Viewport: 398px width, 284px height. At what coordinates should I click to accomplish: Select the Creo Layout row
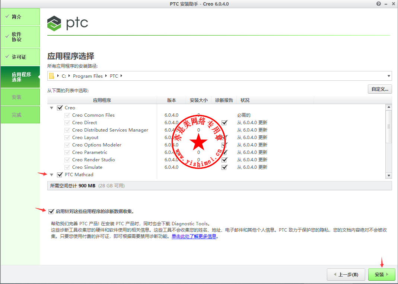point(216,138)
